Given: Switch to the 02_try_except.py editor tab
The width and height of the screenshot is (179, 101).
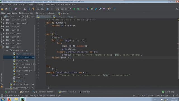Looking at the screenshot, I should (64, 17).
